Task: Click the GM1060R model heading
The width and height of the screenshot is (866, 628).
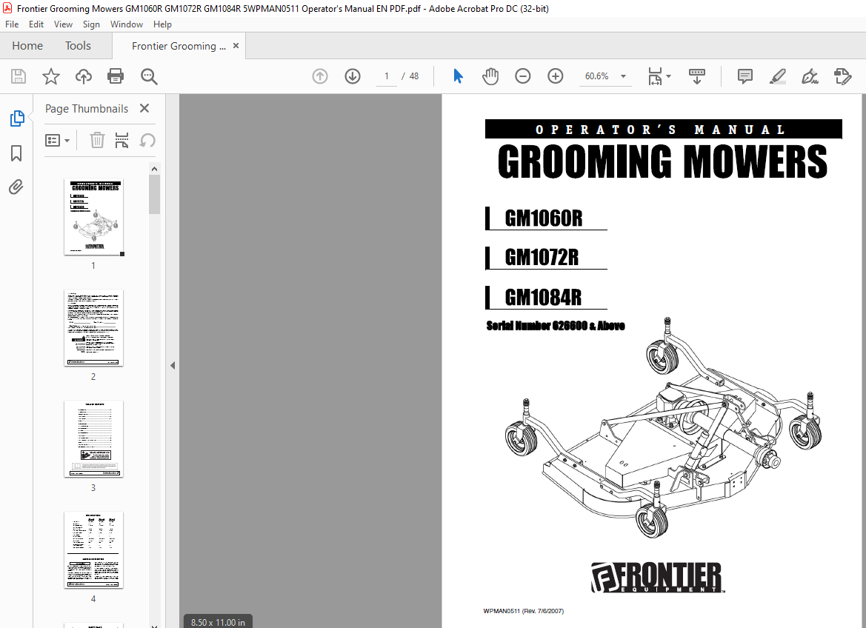Action: click(544, 218)
